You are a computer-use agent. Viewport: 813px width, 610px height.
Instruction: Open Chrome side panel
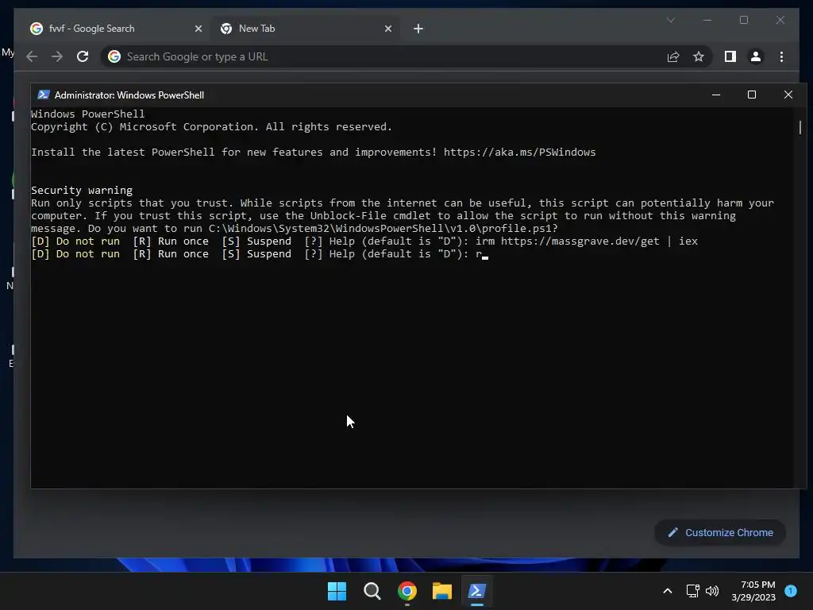(730, 56)
